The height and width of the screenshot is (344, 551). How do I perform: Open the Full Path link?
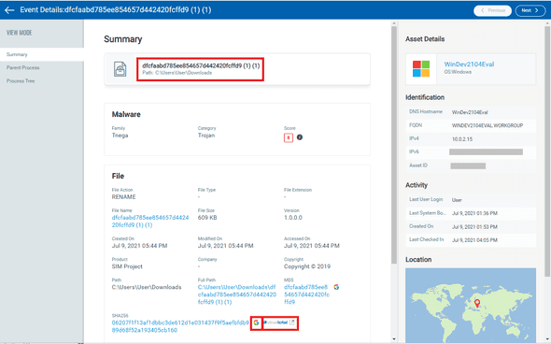[x=237, y=294]
